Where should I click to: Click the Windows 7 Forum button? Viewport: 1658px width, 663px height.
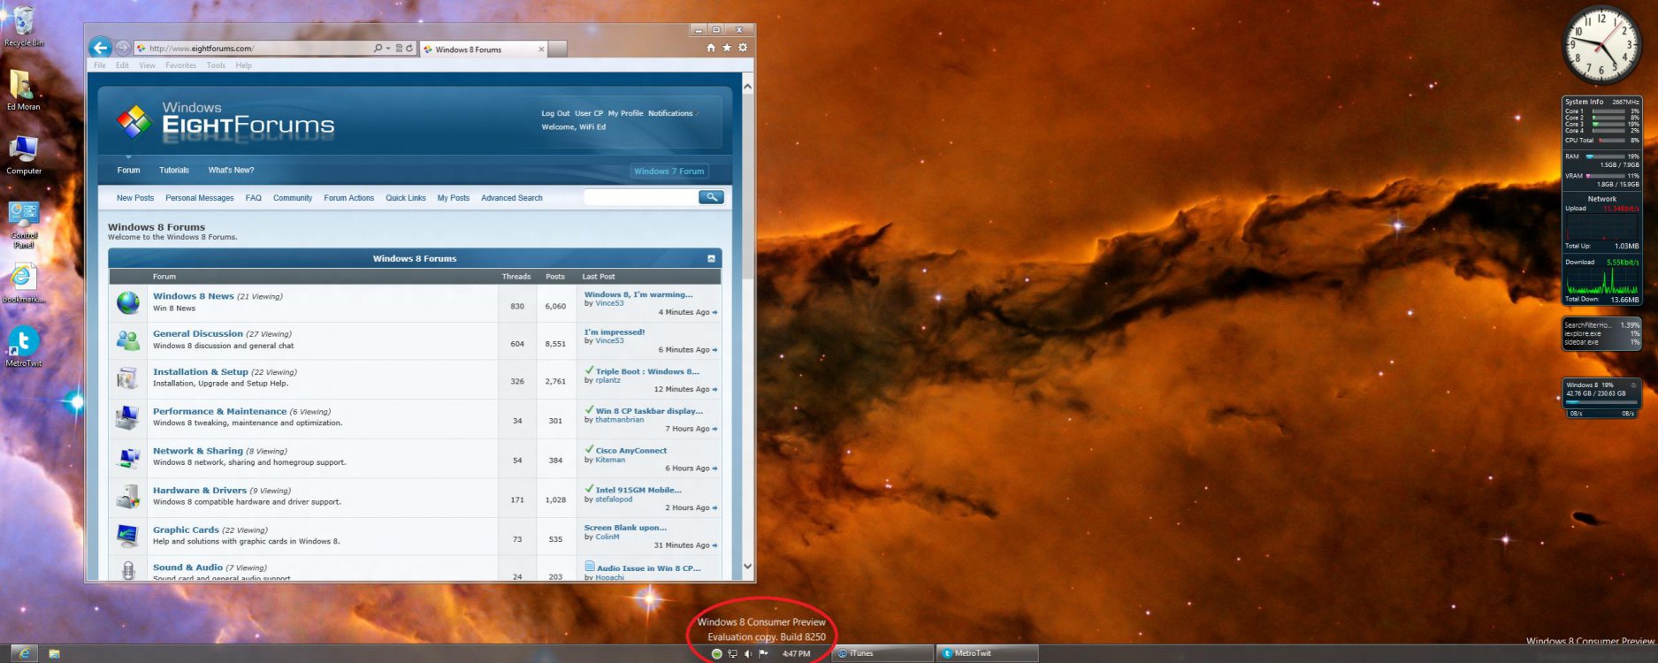pyautogui.click(x=669, y=171)
